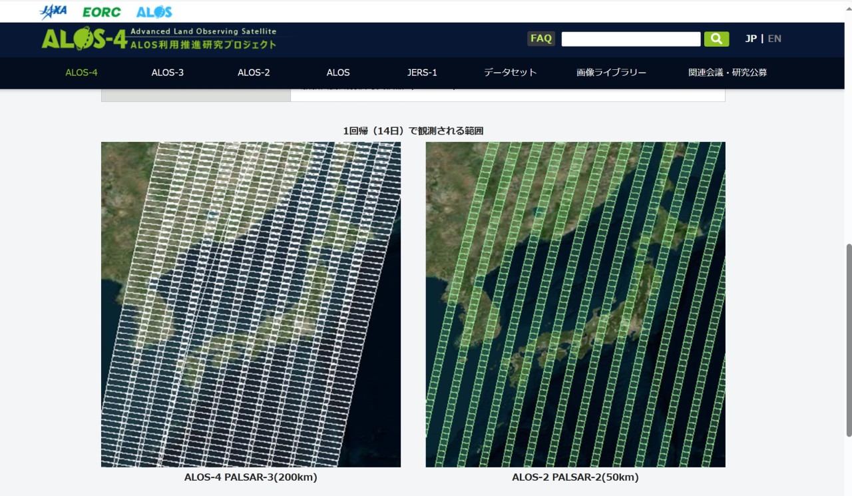The image size is (852, 496).
Task: Expand the ALOS-2 menu item
Action: pyautogui.click(x=254, y=73)
